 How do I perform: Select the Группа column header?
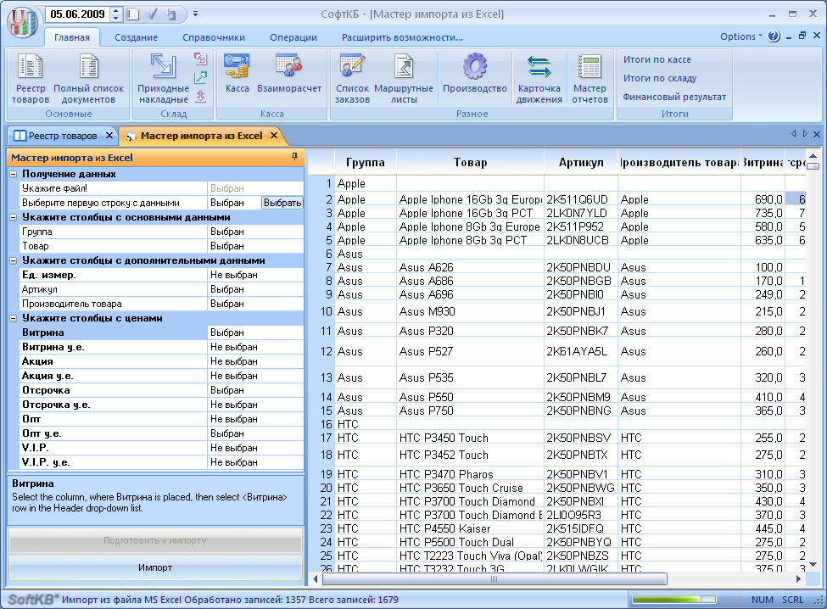coord(365,162)
